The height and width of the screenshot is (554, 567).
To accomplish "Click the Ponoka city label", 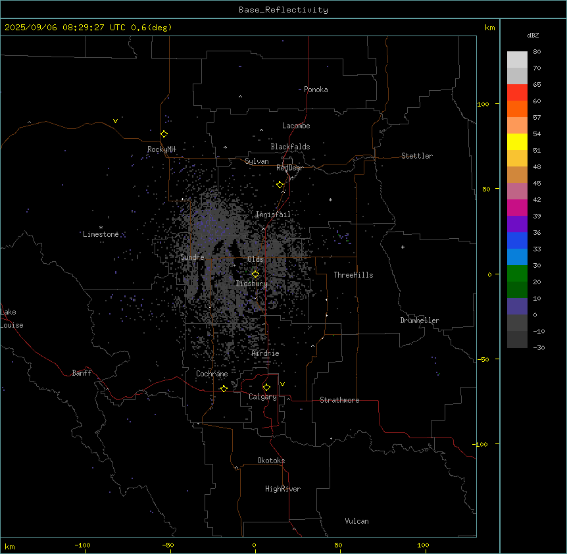I will (316, 89).
